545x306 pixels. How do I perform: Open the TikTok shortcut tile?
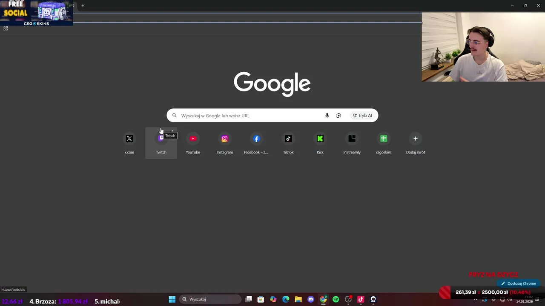(288, 143)
